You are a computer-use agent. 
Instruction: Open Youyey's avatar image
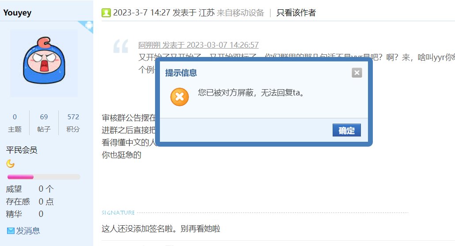pos(44,63)
